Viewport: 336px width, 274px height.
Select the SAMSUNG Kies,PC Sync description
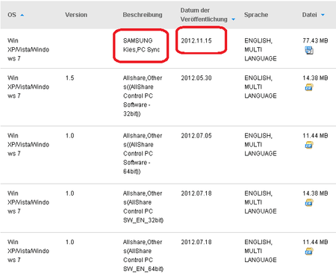(x=141, y=45)
